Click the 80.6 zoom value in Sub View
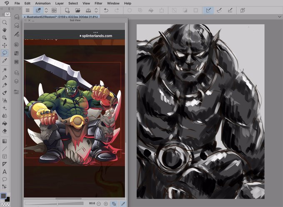The height and width of the screenshot is (207, 283). click(92, 203)
